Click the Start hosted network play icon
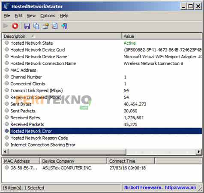The image size is (204, 193). [x=6, y=26]
